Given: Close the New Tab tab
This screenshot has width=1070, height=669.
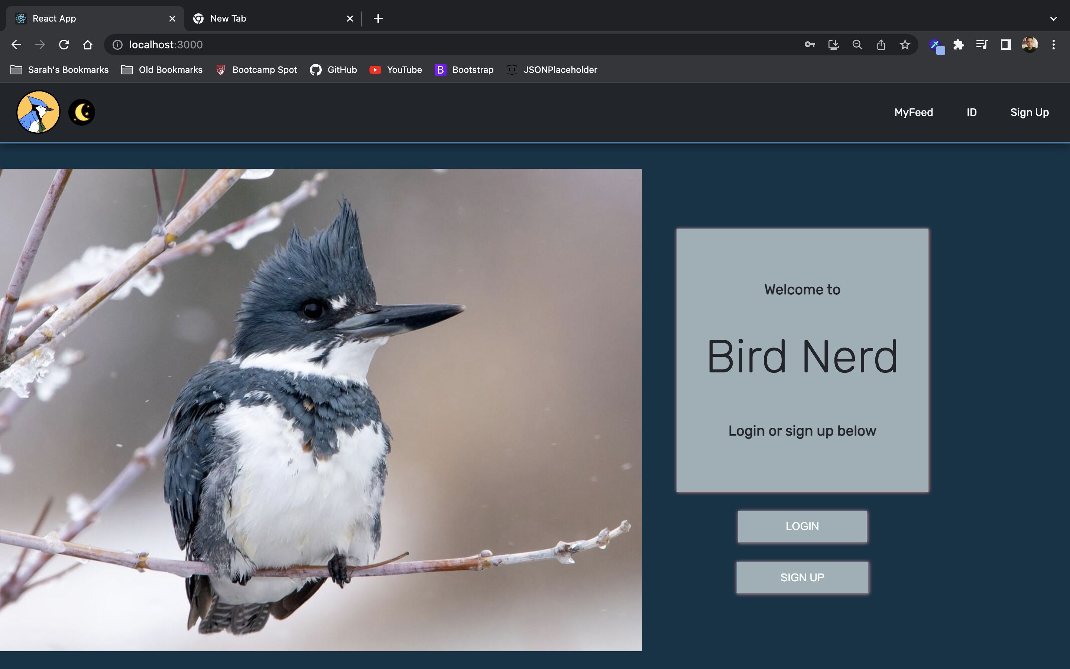Looking at the screenshot, I should (x=350, y=19).
